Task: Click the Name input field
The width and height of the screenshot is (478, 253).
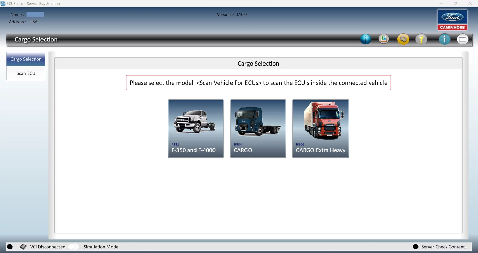Action: click(x=35, y=14)
